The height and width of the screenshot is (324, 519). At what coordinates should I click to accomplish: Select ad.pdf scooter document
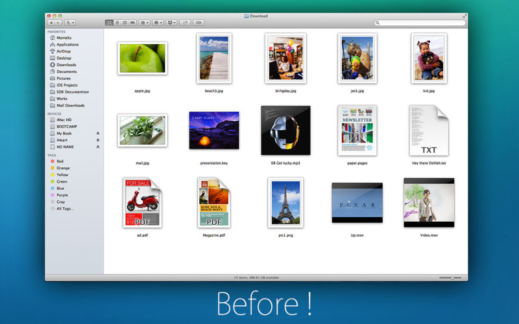pyautogui.click(x=142, y=203)
